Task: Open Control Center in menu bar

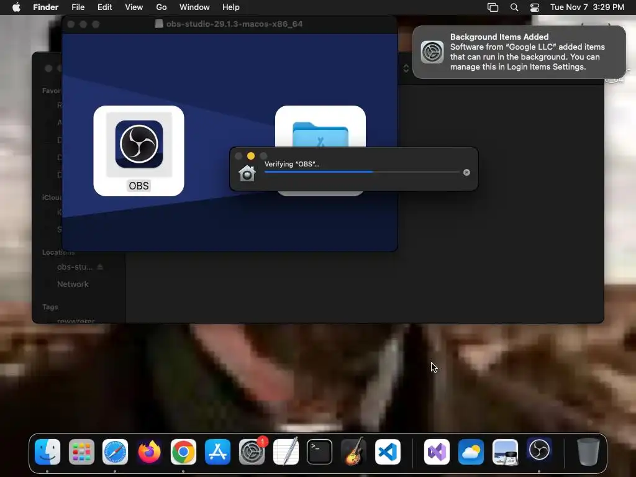Action: click(x=535, y=7)
